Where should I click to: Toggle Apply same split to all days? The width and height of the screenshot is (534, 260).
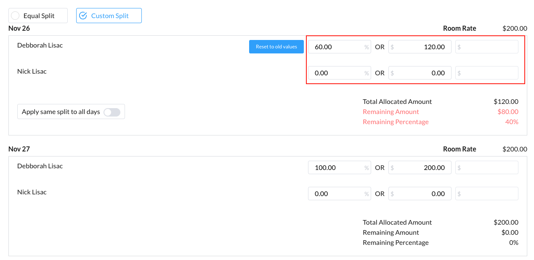112,112
